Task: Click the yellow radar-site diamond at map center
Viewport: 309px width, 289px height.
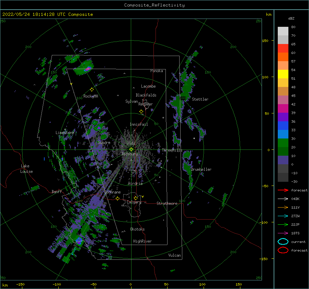Action: 131,149
